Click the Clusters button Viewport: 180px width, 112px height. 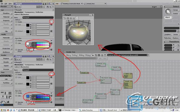tap(175, 38)
